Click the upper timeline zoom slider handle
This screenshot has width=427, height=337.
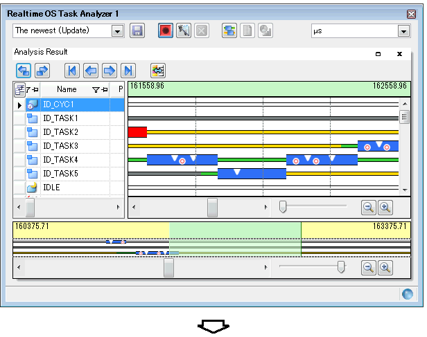283,206
